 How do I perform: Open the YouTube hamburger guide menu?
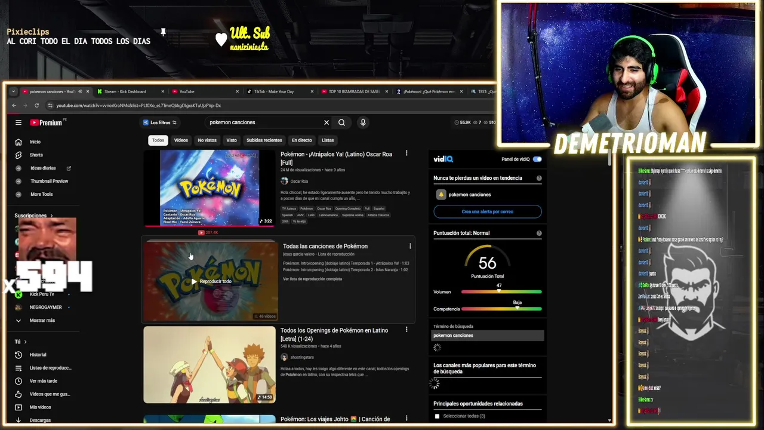[x=19, y=122]
